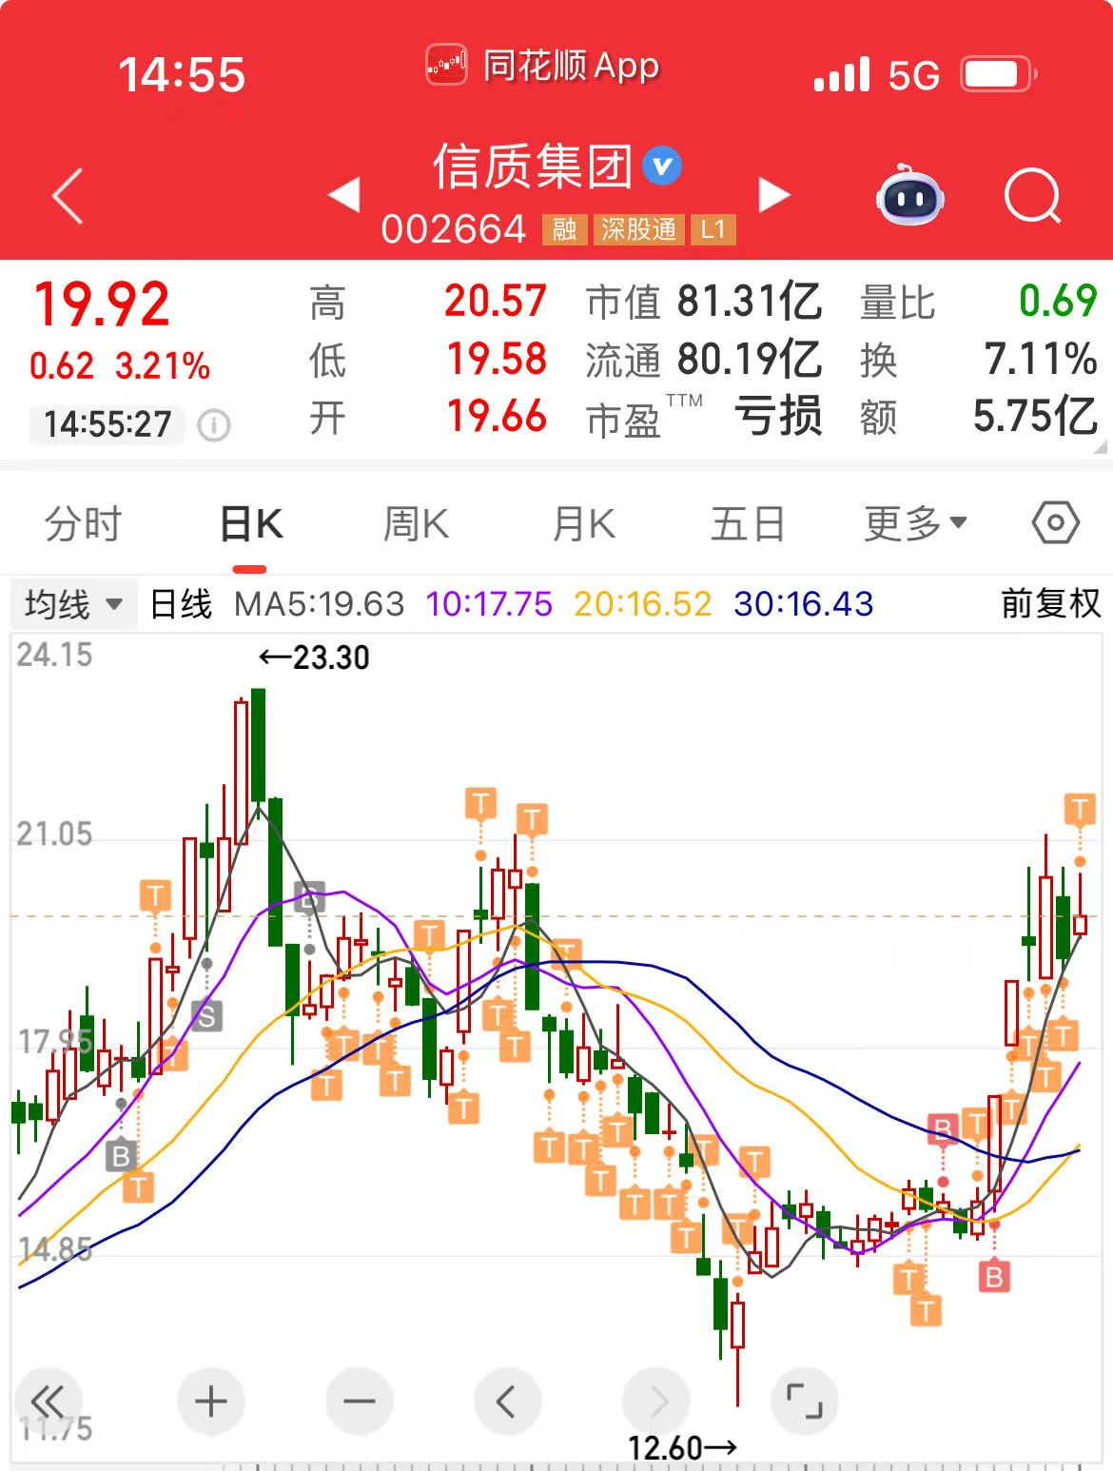Screen dimensions: 1113x1471
Task: Tap purple MA10 17.75 legend
Action: click(x=488, y=604)
